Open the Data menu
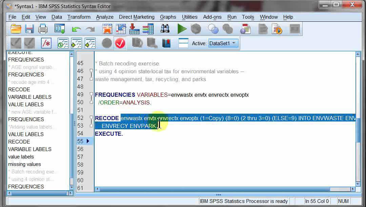 pos(57,17)
